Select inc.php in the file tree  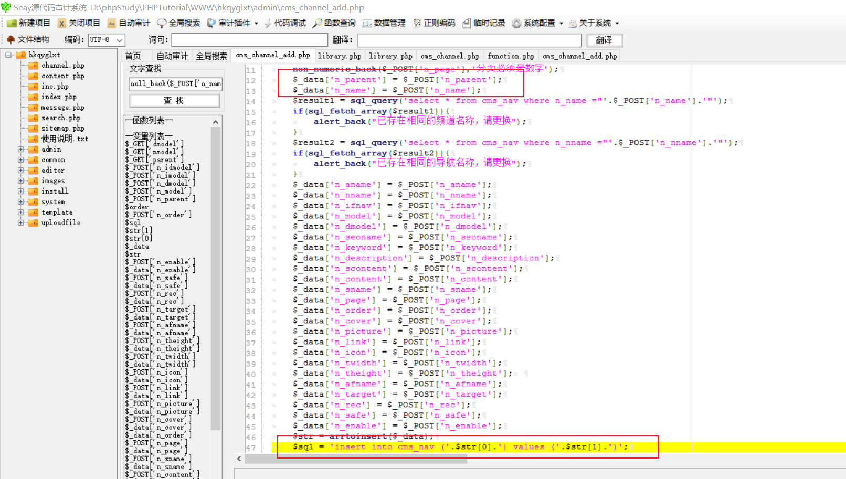(55, 86)
